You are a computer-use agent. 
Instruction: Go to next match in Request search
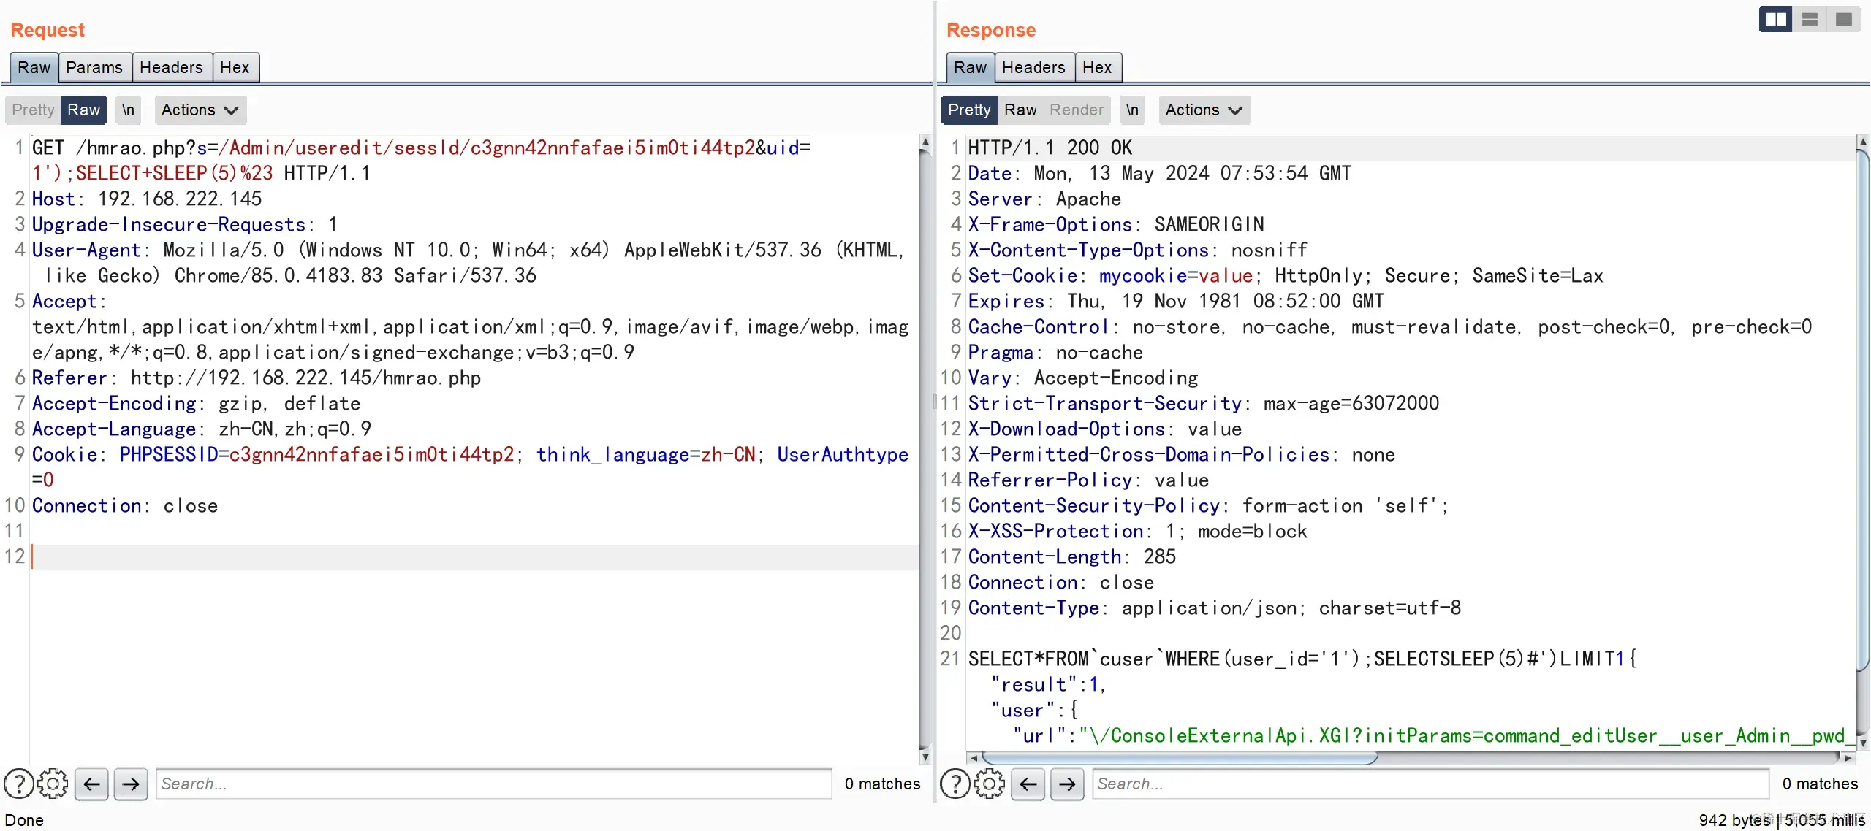(x=131, y=784)
